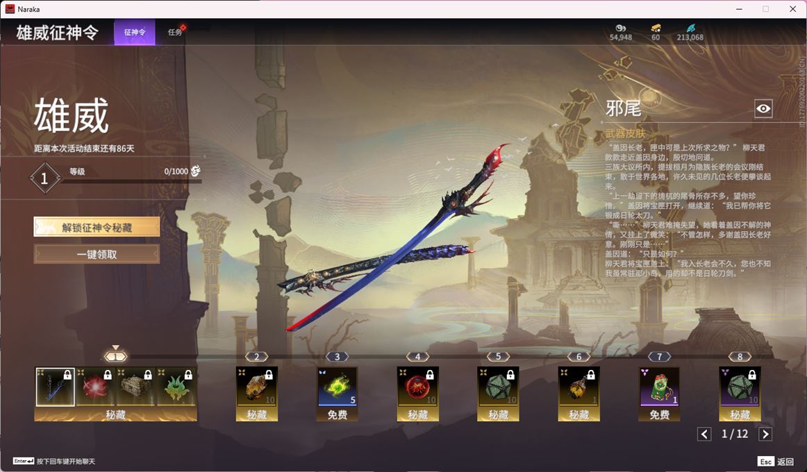The width and height of the screenshot is (807, 472).
Task: Go to the next rewards page
Action: (765, 434)
